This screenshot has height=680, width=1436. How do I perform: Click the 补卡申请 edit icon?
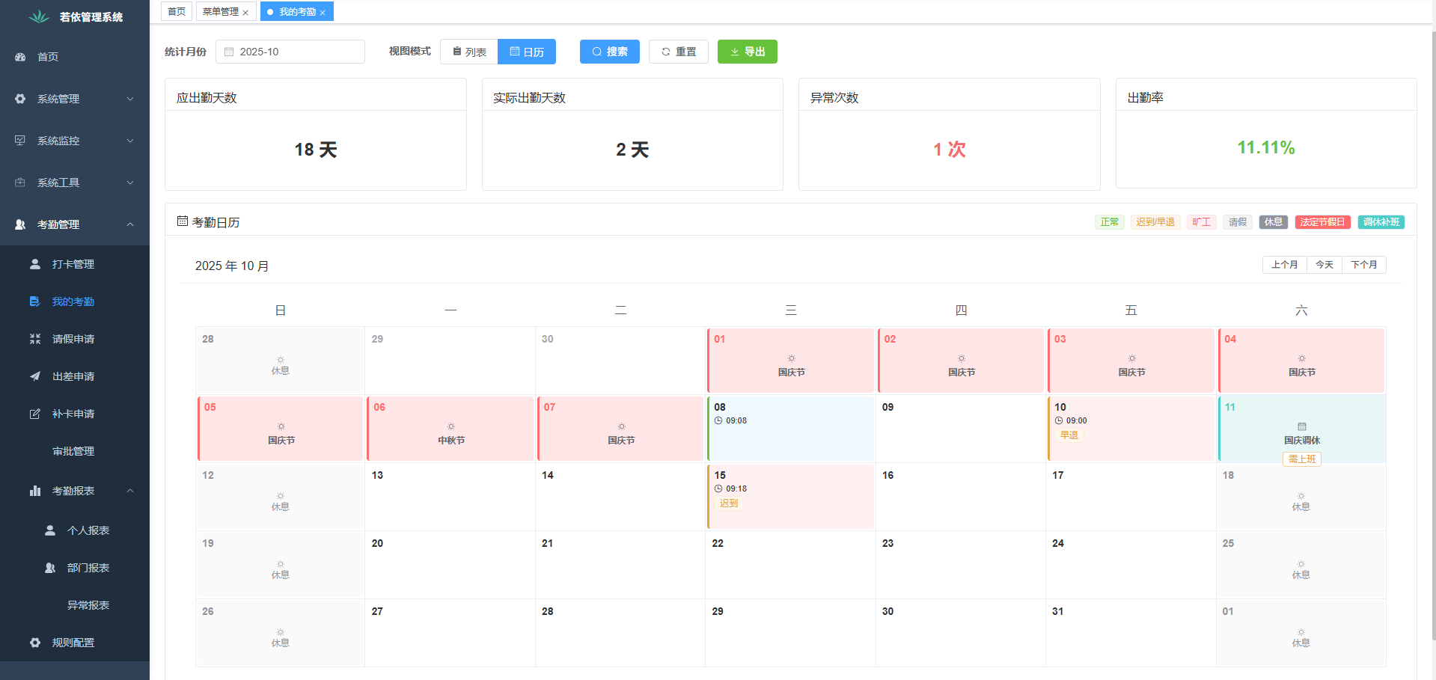[35, 414]
